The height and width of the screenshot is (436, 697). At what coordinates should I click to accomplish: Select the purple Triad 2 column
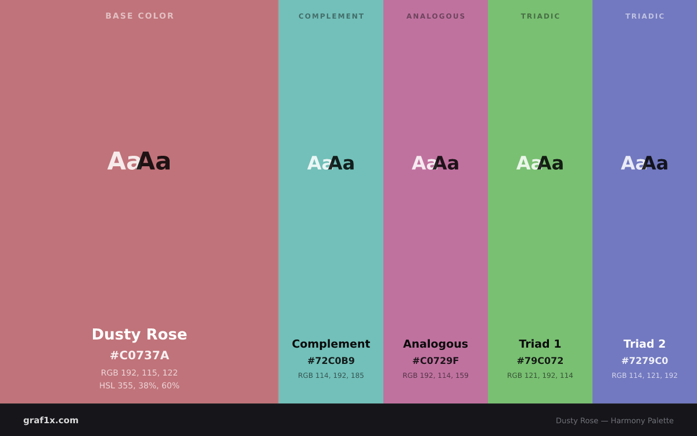tap(645, 202)
